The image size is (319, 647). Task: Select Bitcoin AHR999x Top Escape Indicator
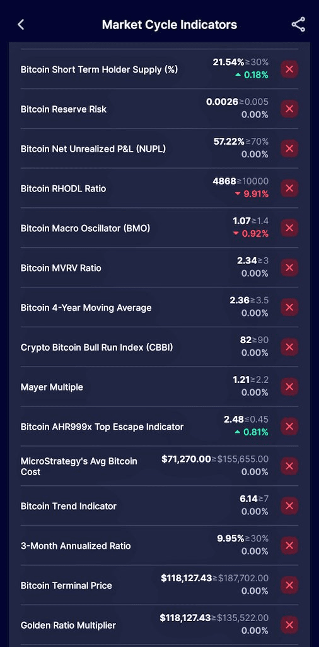(159, 426)
